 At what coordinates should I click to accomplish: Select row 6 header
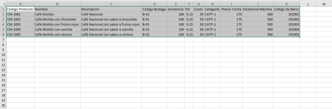[3, 34]
